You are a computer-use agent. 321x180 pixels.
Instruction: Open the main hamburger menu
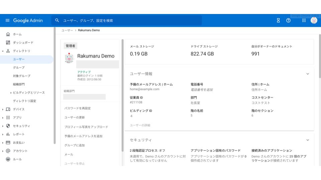pos(8,20)
